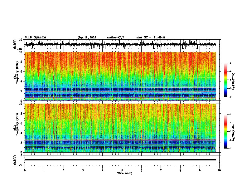Click the "station=OUI" header text
The height and width of the screenshot is (191, 247).
(x=115, y=37)
